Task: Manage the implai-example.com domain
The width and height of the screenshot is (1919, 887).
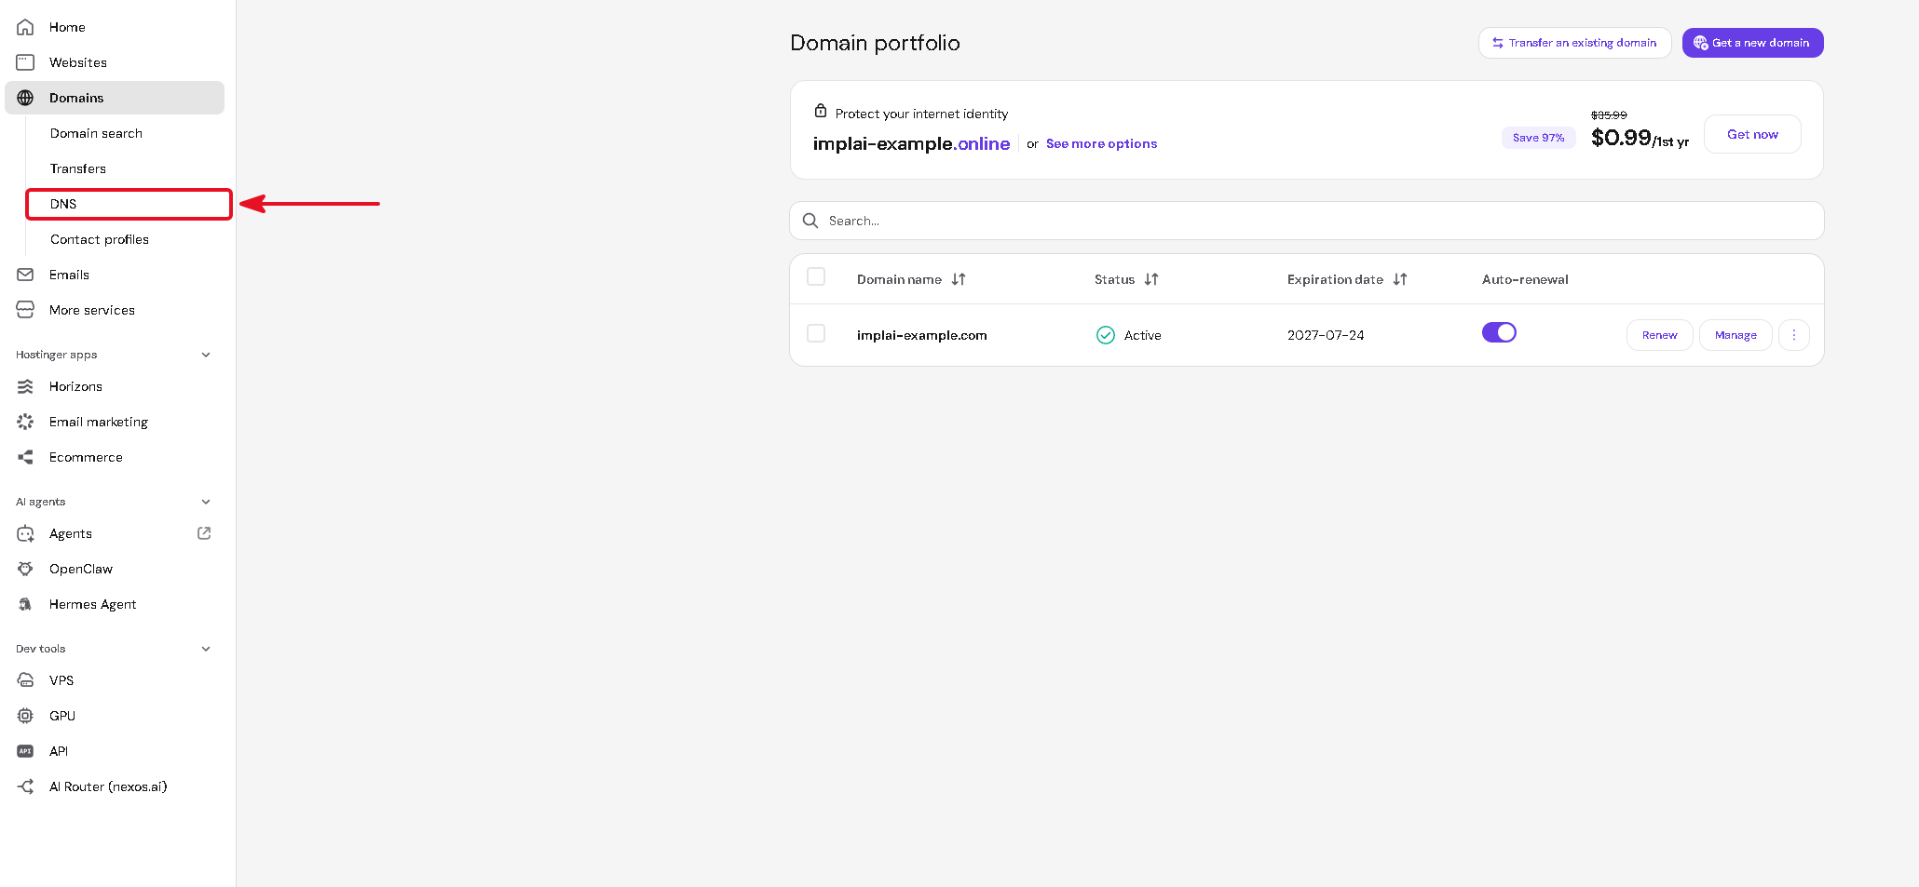Action: click(x=1735, y=335)
